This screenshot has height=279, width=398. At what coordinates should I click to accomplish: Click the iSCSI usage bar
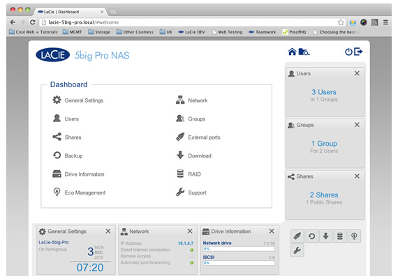[239, 263]
